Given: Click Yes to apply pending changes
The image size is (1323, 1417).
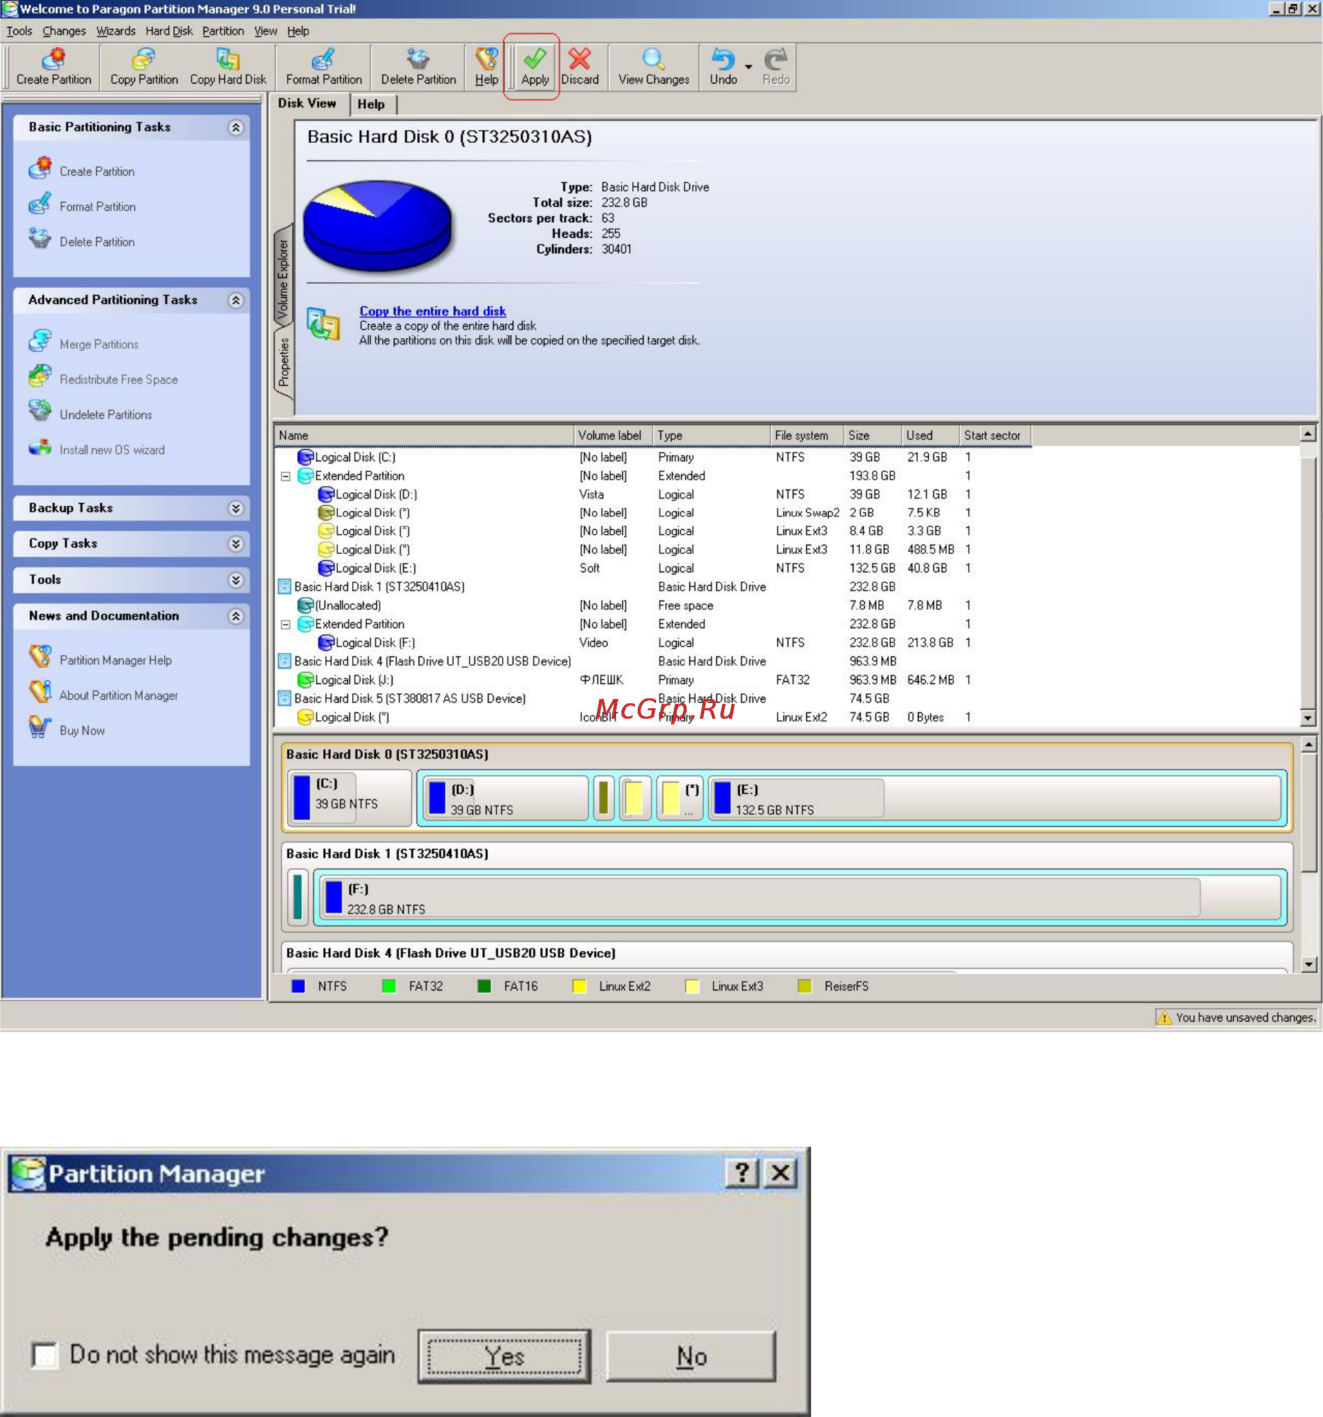Looking at the screenshot, I should tap(504, 1355).
